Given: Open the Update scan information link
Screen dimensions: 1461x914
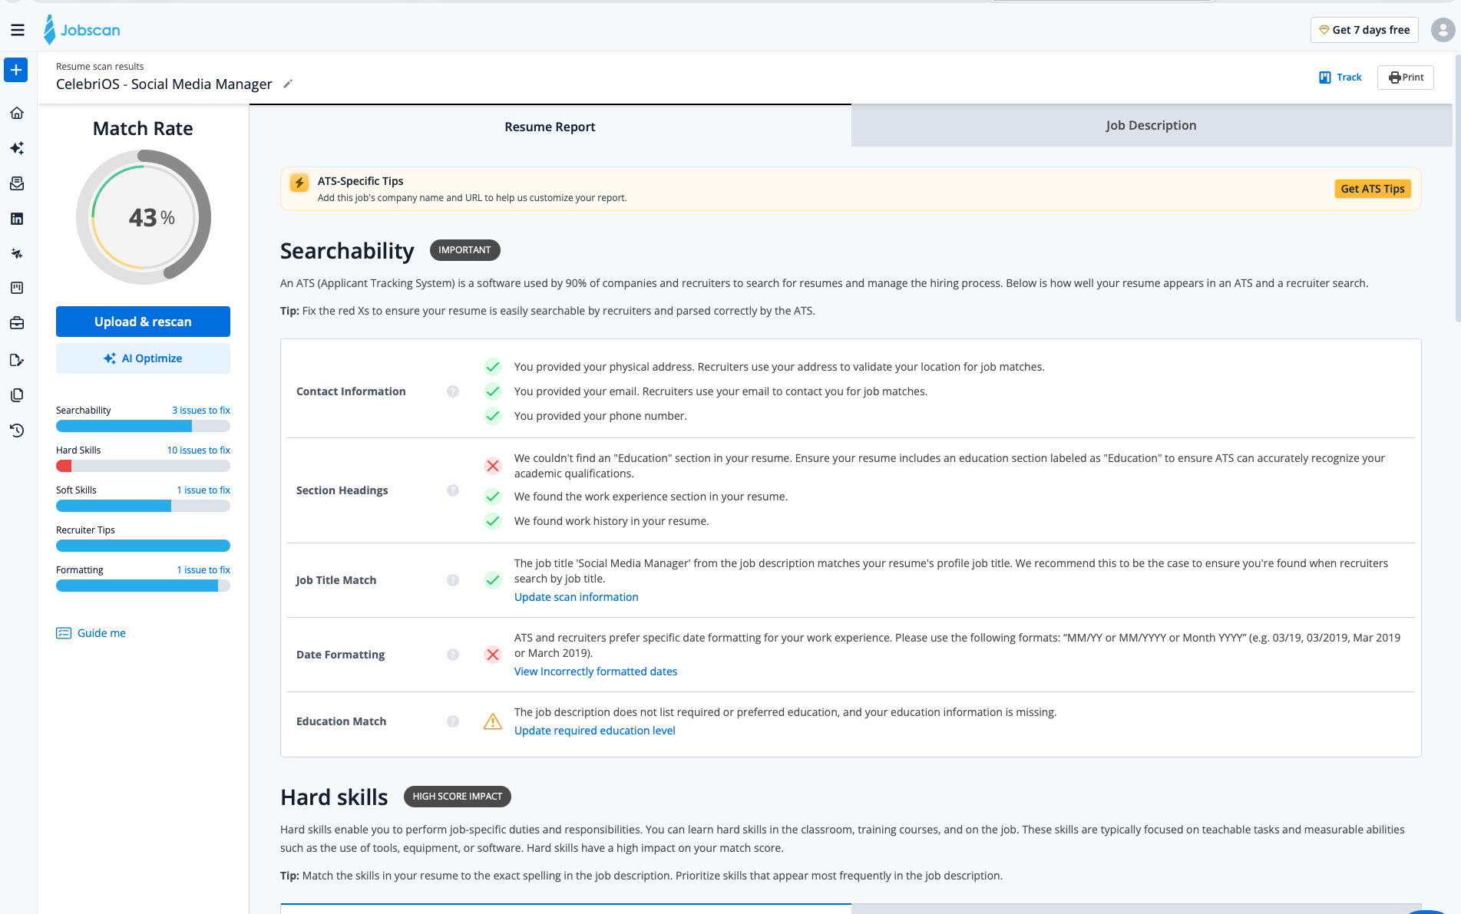Looking at the screenshot, I should click(x=577, y=597).
